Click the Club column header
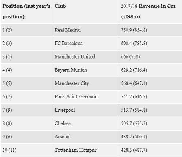 (60, 6)
